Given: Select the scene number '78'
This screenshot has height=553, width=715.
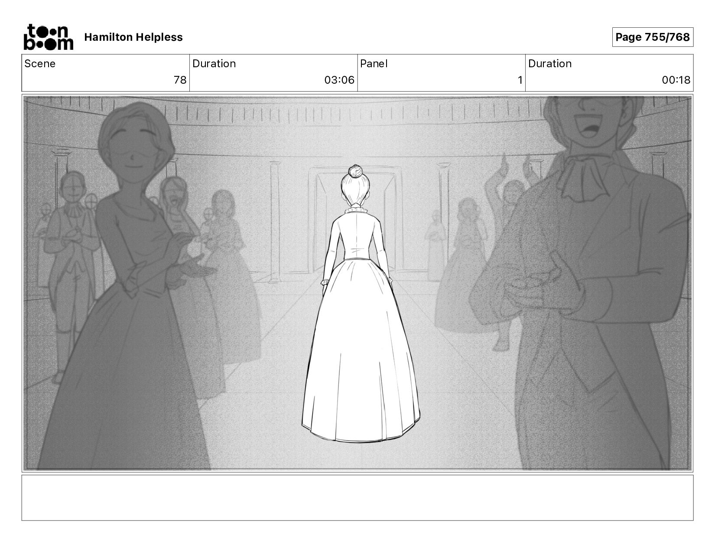Looking at the screenshot, I should (180, 80).
